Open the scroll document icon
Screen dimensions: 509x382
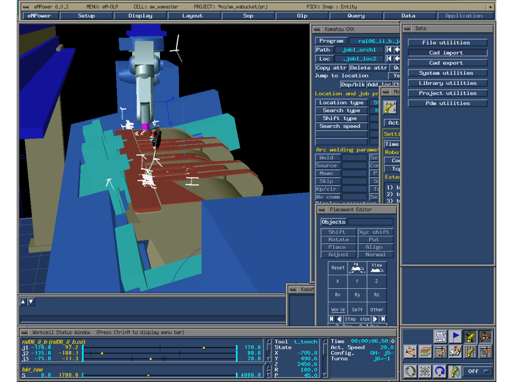click(x=440, y=337)
